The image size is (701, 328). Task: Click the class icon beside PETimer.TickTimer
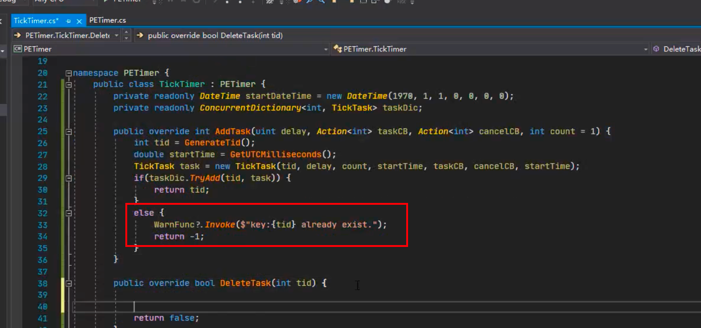tap(338, 49)
